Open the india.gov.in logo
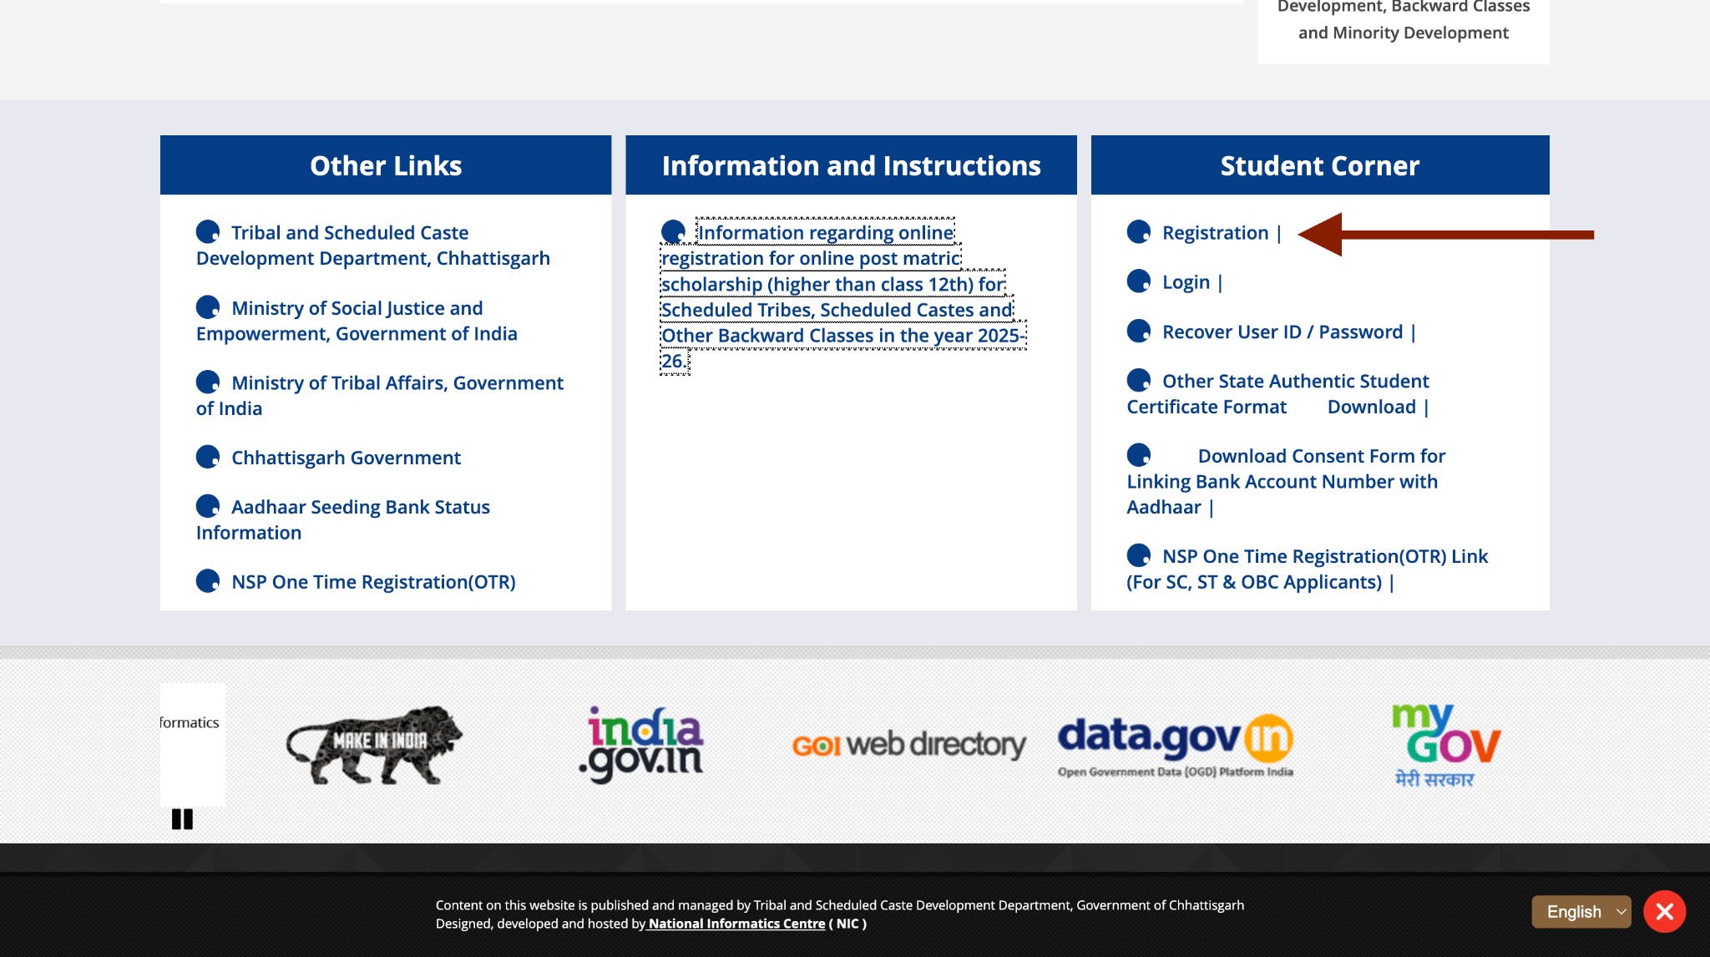Screen dimensions: 1710x957 click(643, 745)
